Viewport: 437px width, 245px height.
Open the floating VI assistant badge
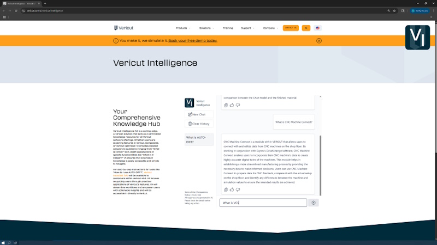pos(417,38)
